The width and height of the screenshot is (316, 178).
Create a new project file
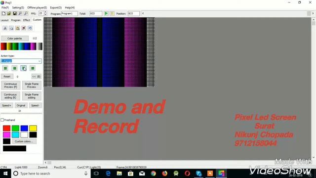click(x=3, y=13)
